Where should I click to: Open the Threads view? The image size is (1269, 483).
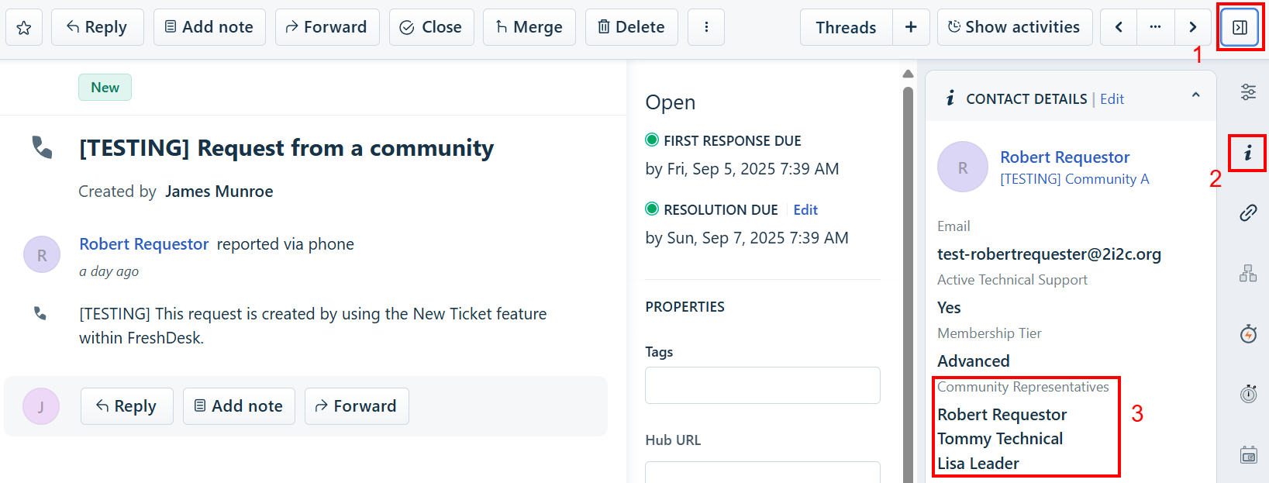(x=846, y=28)
